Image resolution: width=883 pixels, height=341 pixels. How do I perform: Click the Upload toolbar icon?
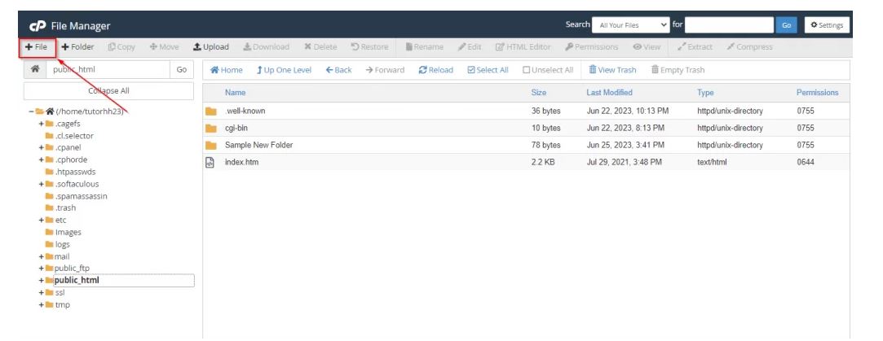(211, 47)
